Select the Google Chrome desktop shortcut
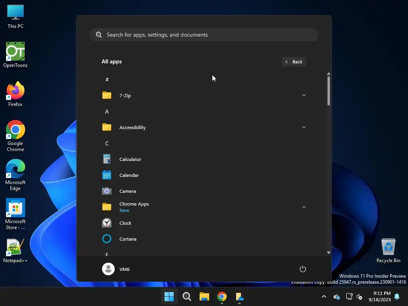This screenshot has width=408, height=306. click(16, 136)
